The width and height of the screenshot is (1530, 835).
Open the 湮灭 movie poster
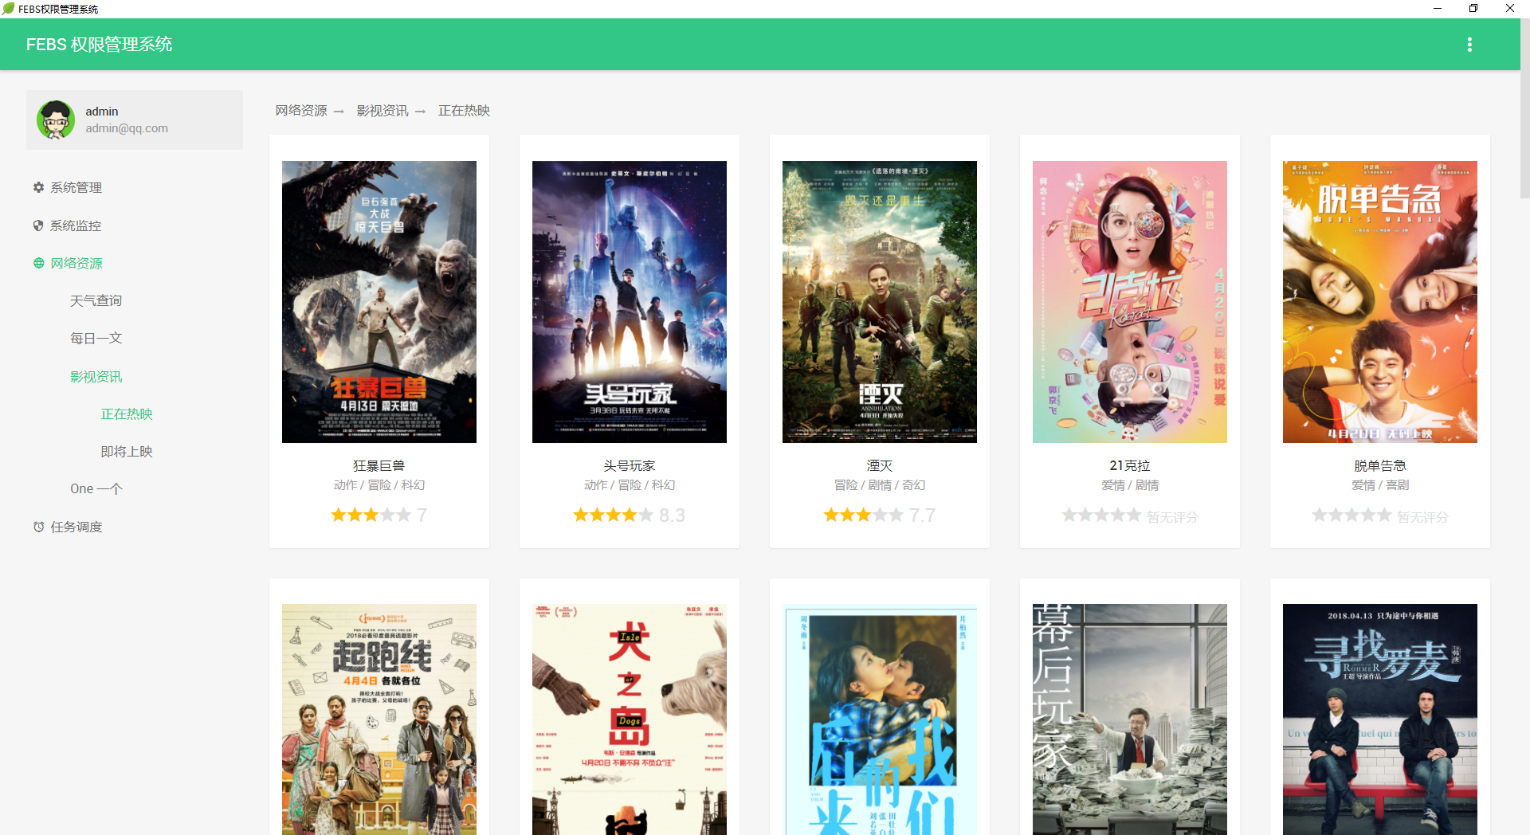pos(880,302)
